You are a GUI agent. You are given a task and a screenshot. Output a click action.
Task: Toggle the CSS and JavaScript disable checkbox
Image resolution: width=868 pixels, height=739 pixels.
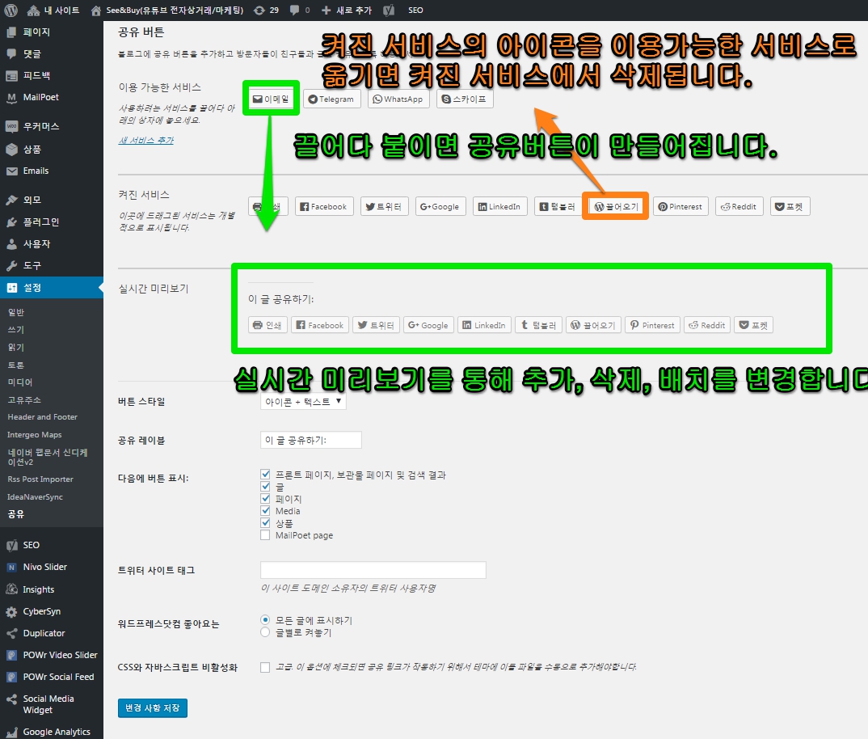[266, 667]
